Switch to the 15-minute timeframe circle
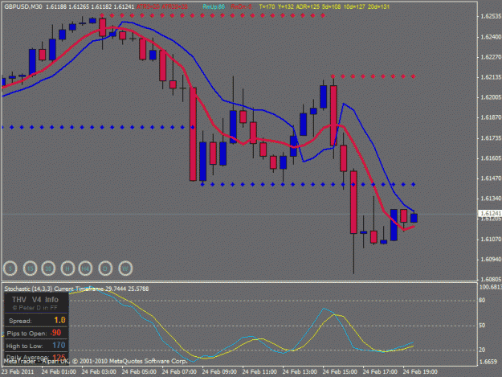The width and height of the screenshot is (502, 377). point(30,268)
